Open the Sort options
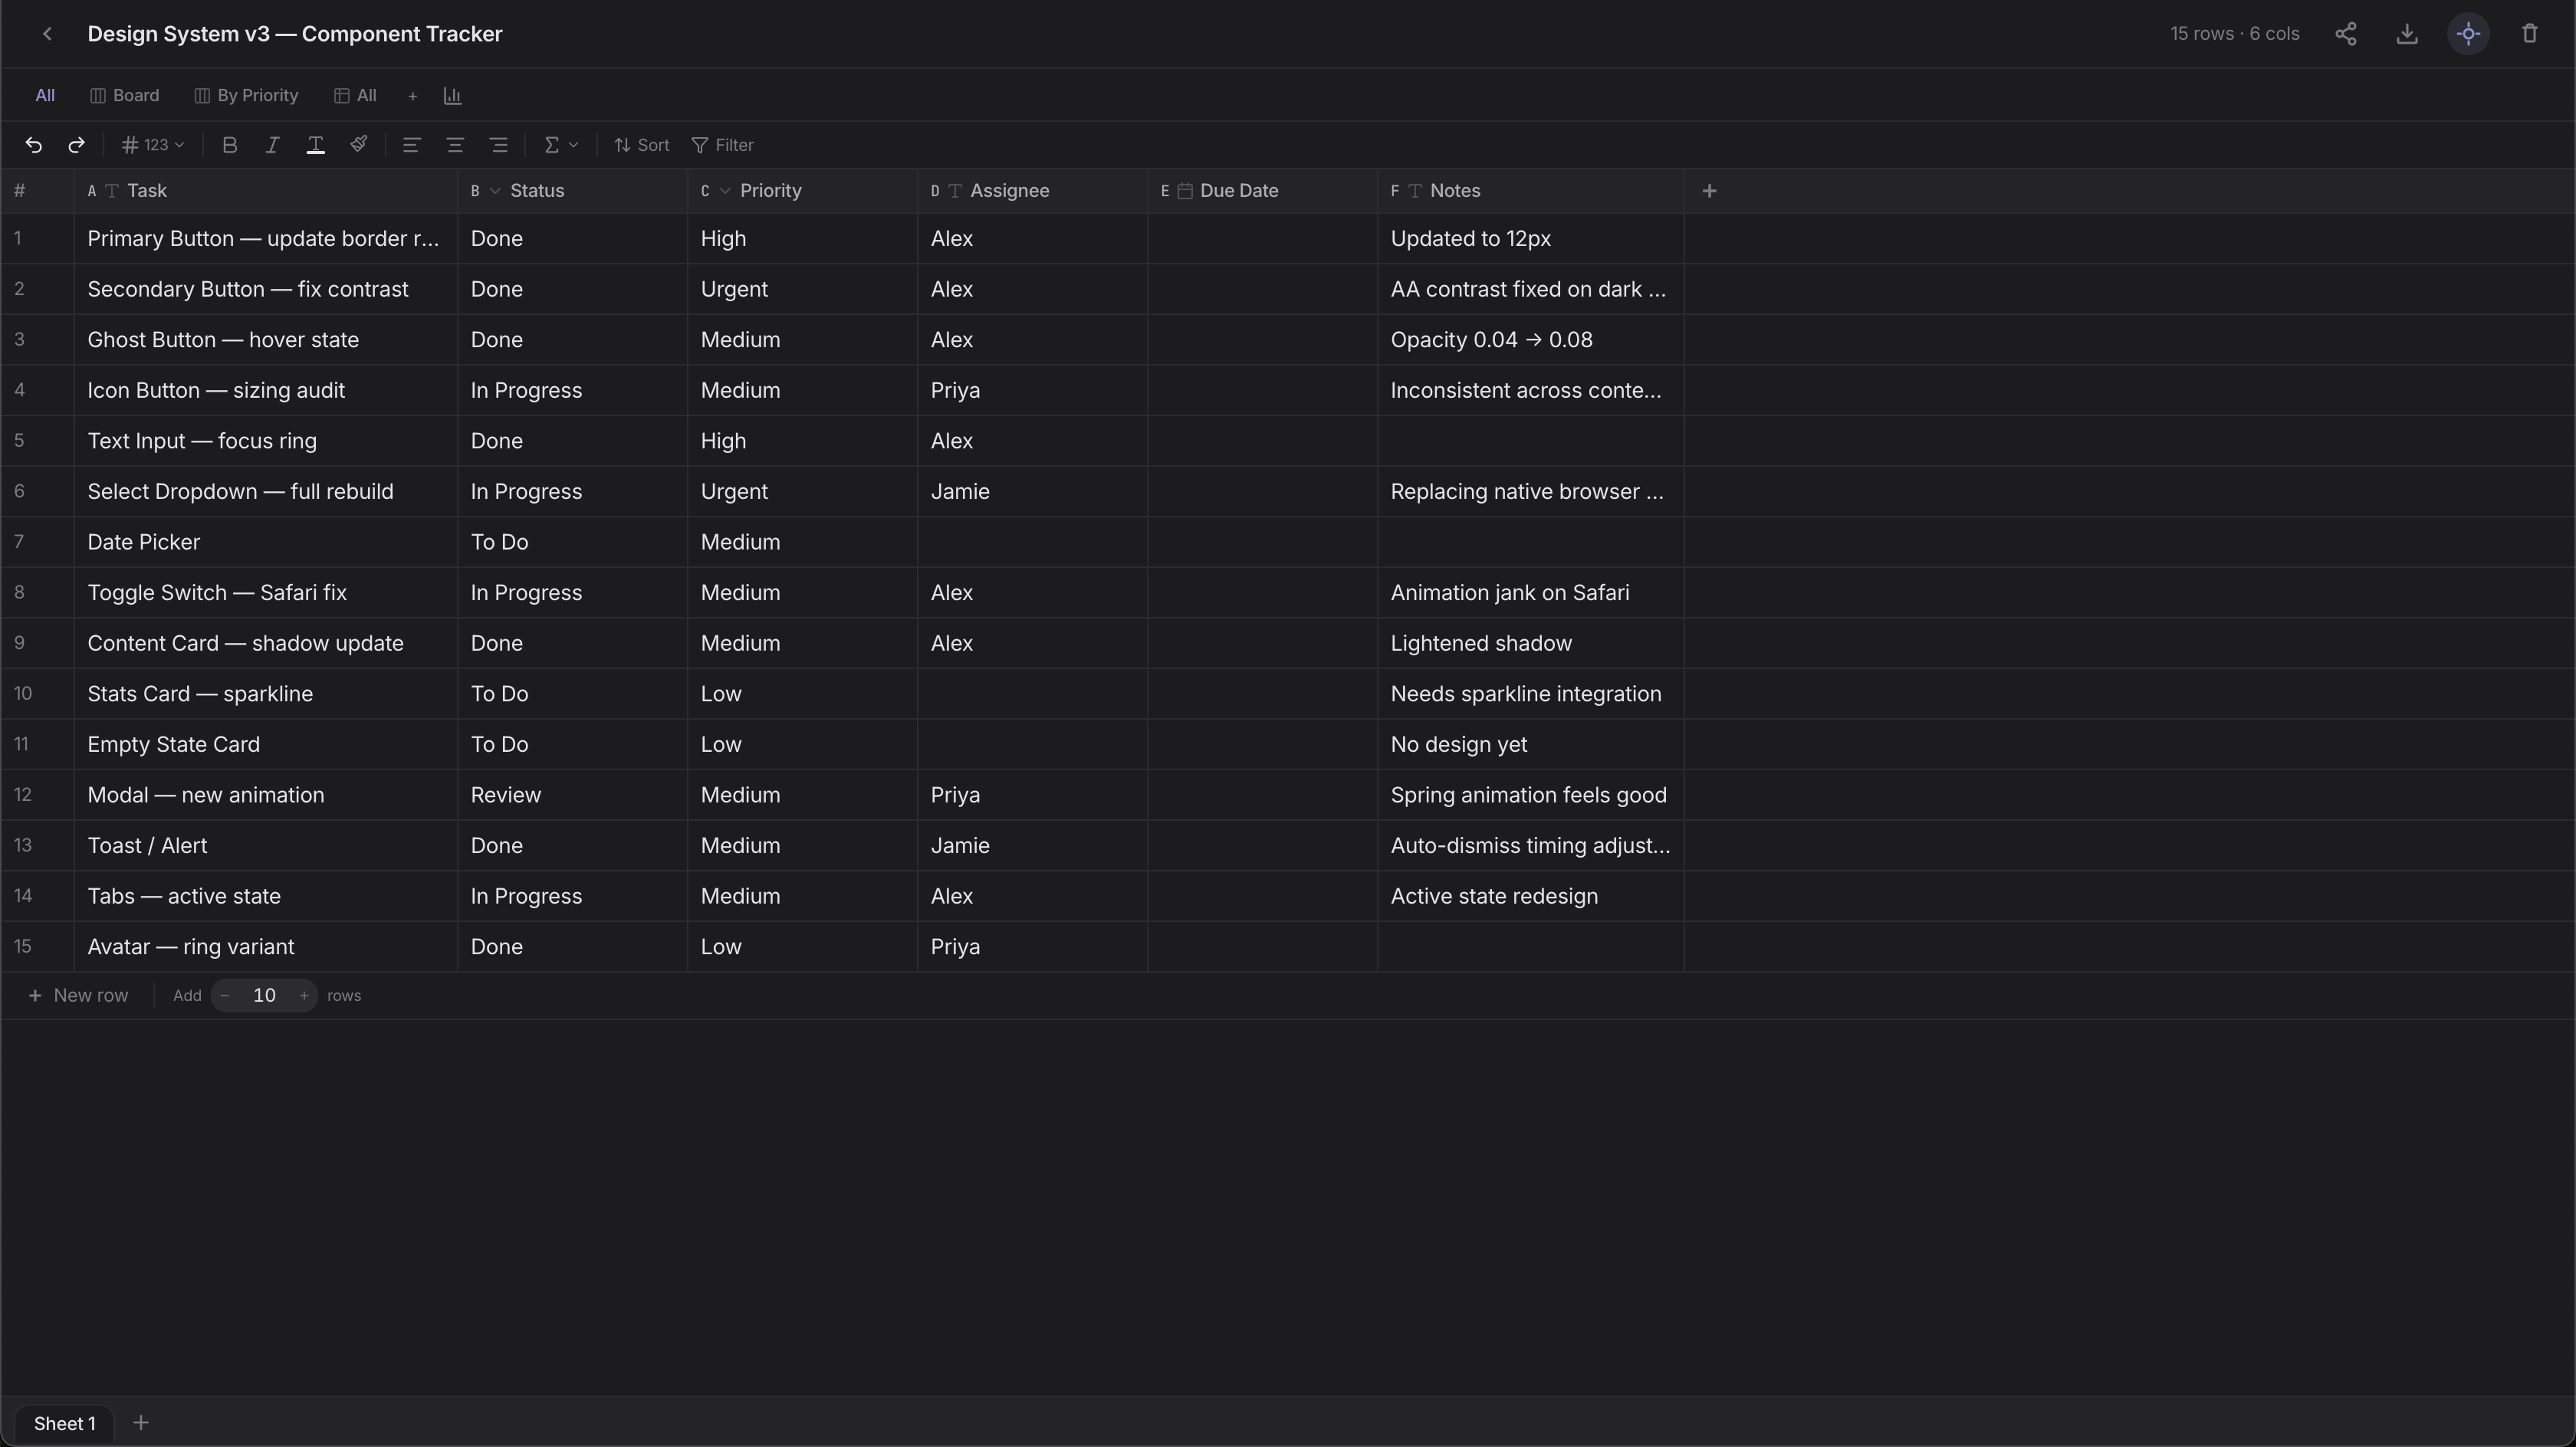Screen dimensions: 2576x1447 641,145
